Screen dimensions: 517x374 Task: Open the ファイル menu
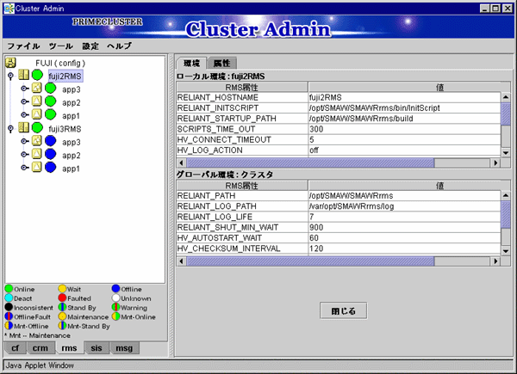pyautogui.click(x=23, y=45)
